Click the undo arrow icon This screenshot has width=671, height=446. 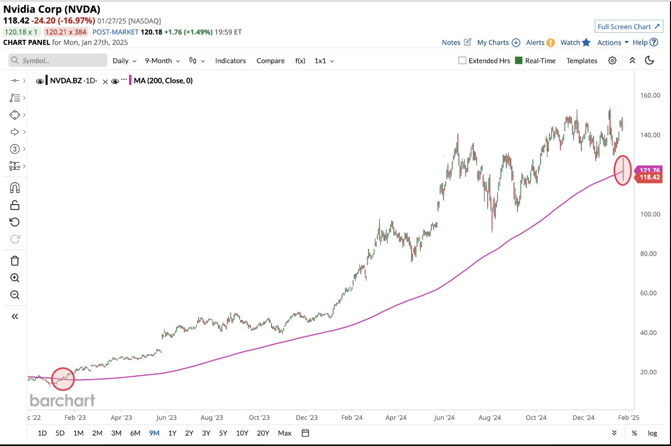15,222
